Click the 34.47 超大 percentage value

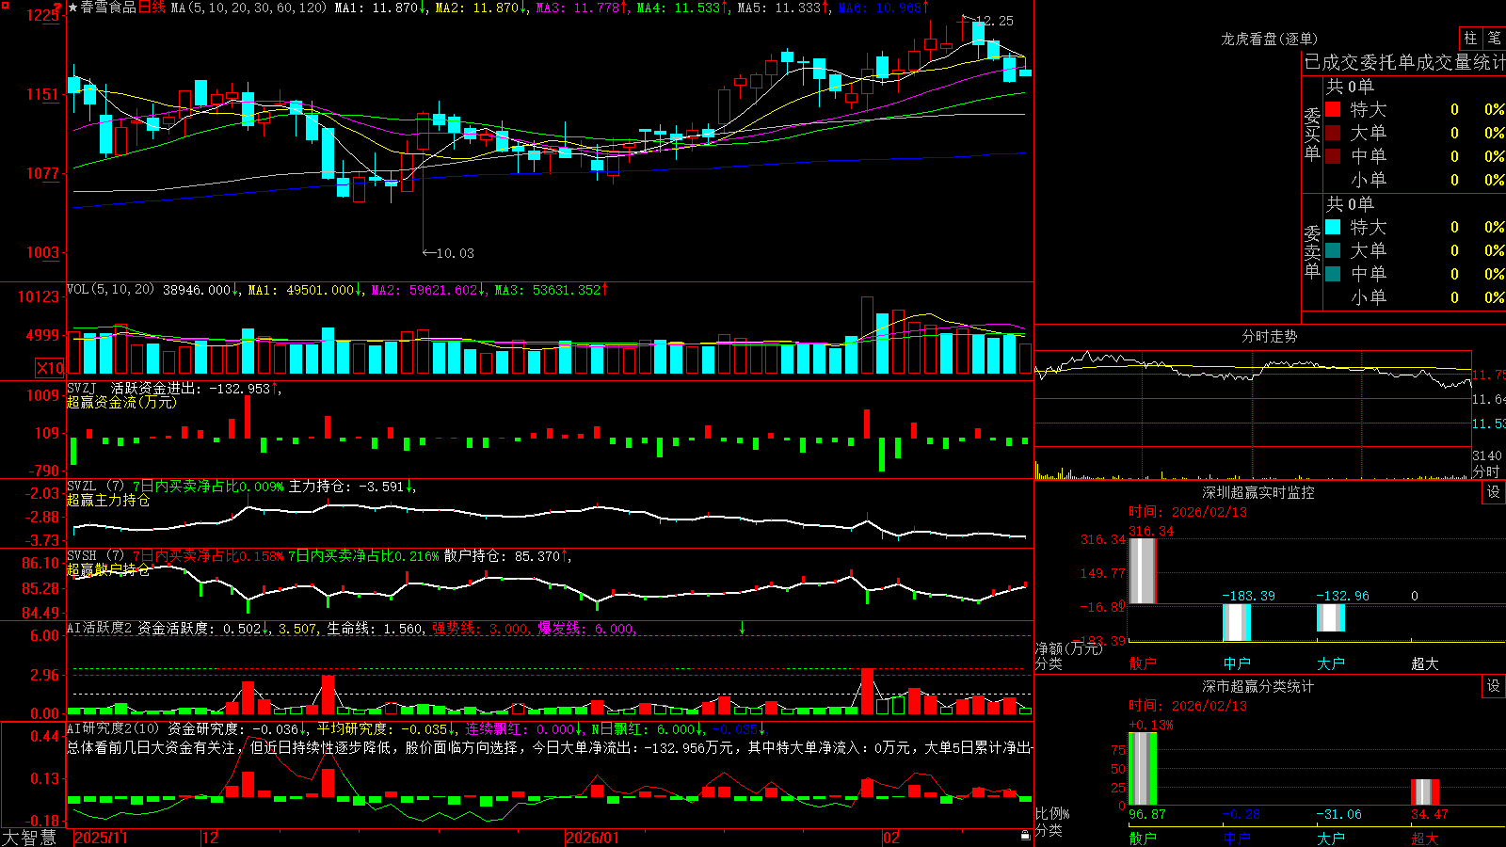[1430, 814]
